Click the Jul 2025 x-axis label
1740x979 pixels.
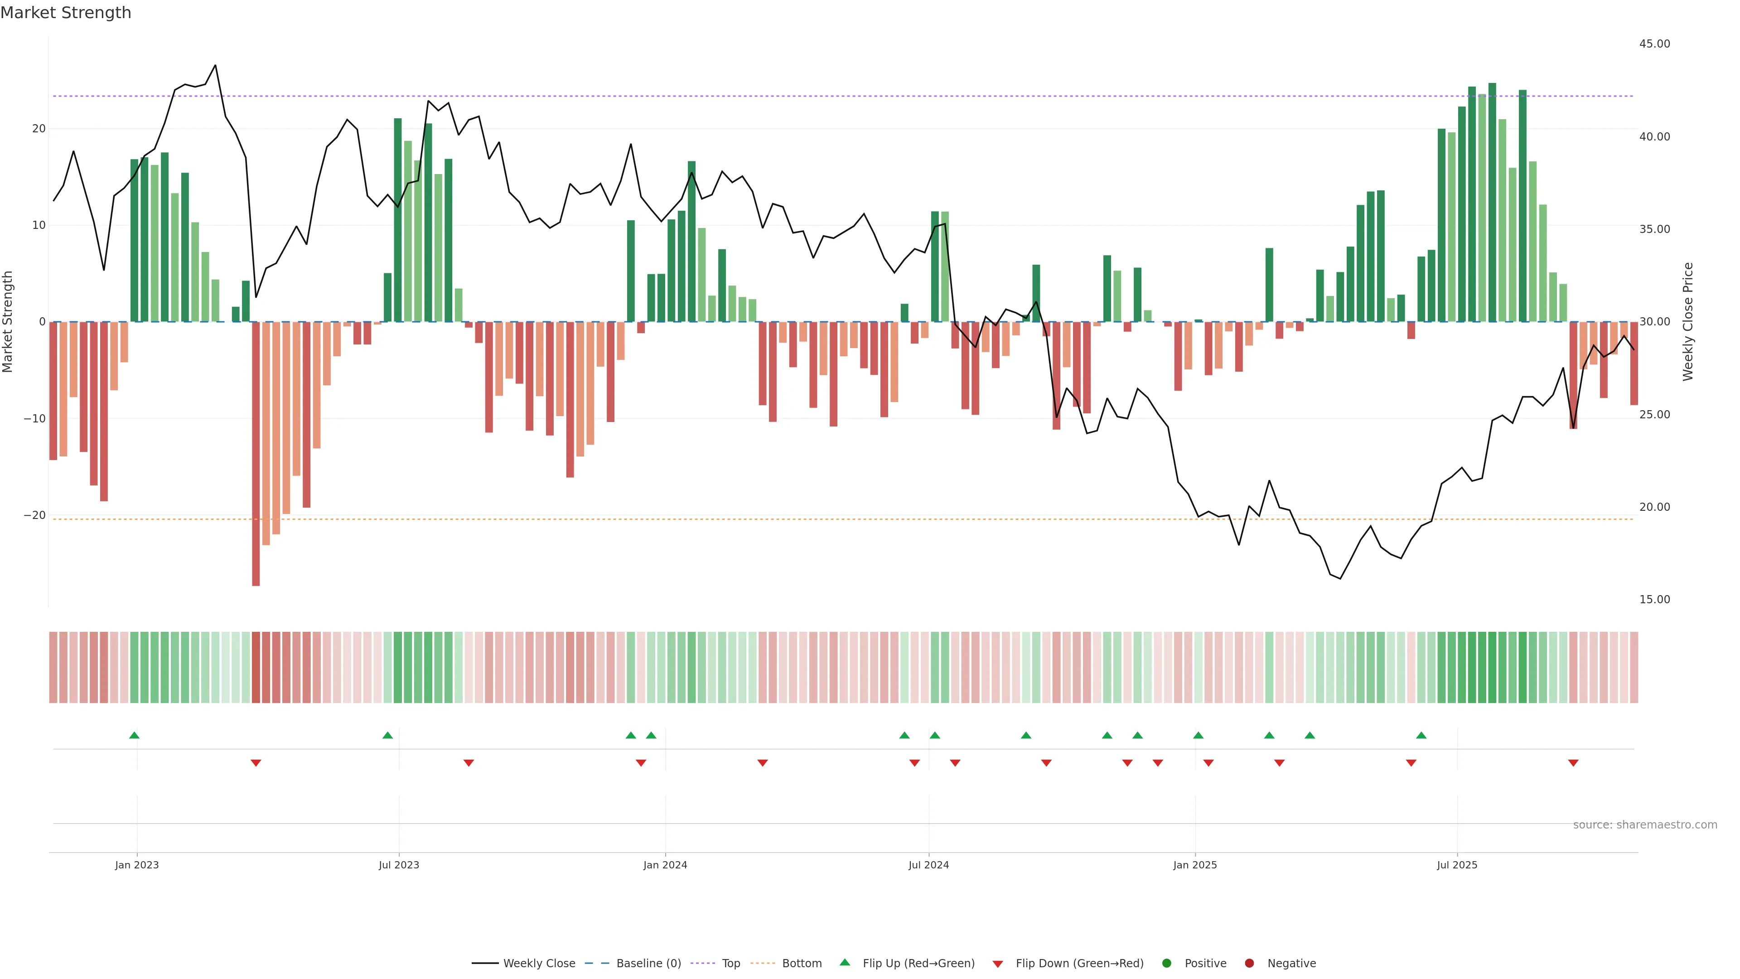point(1457,865)
